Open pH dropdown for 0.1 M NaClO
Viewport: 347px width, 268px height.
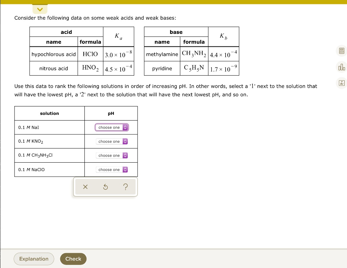pyautogui.click(x=111, y=169)
